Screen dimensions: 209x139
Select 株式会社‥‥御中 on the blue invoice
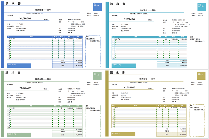pos(43,10)
